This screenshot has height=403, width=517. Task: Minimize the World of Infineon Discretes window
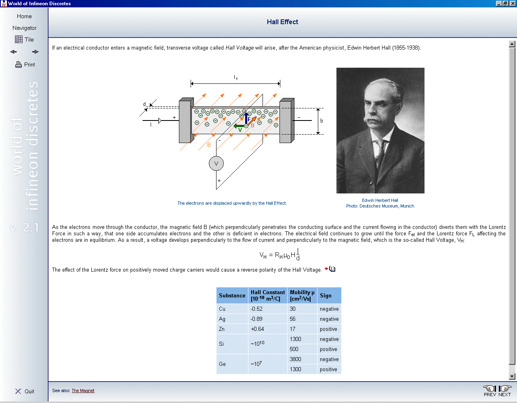tap(499, 4)
